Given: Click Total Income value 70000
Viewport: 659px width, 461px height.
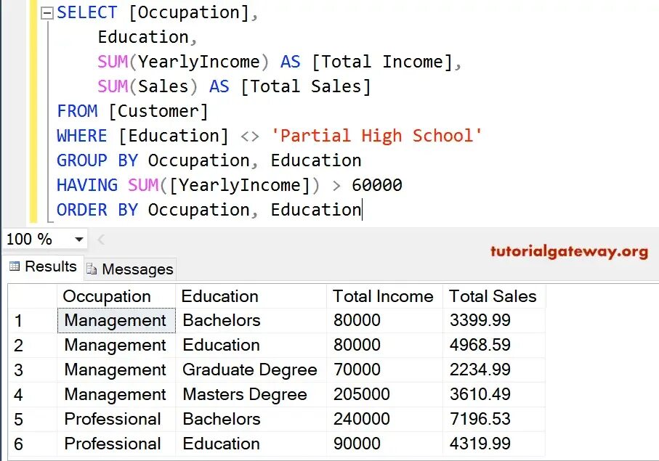Looking at the screenshot, I should pos(384,370).
